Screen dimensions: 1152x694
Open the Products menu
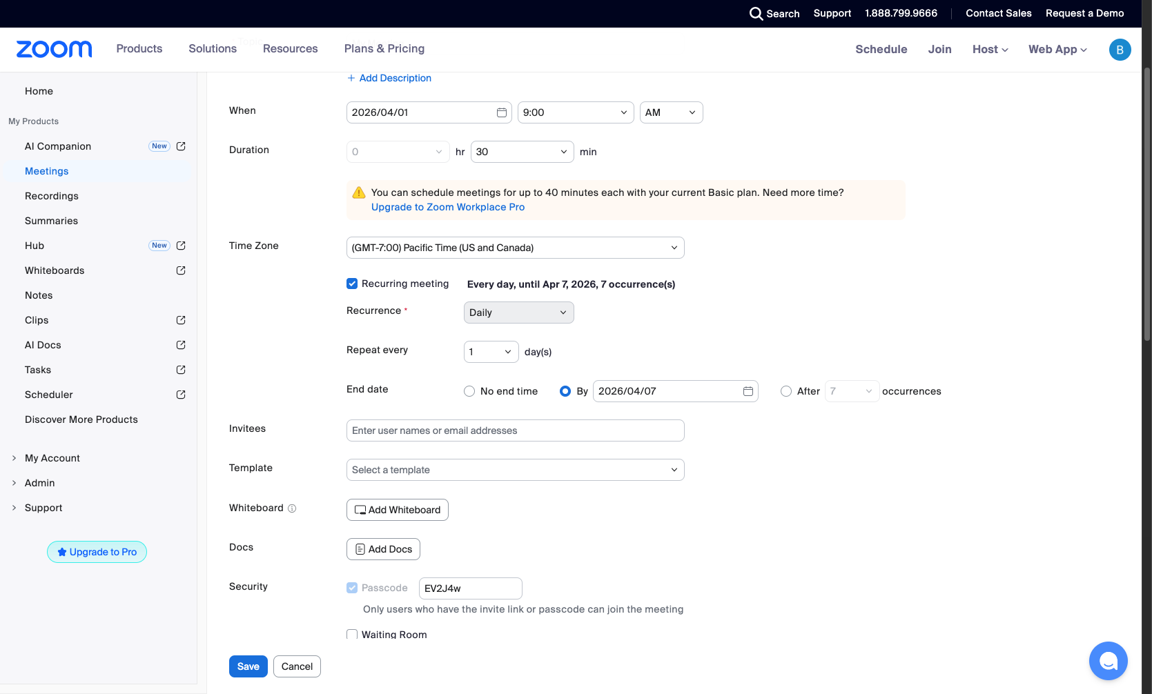[x=139, y=49]
